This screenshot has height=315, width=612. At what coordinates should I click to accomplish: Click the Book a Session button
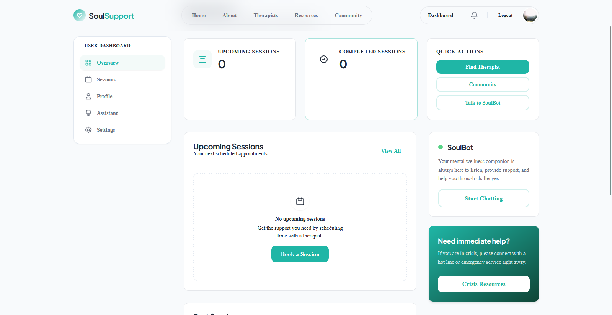300,254
